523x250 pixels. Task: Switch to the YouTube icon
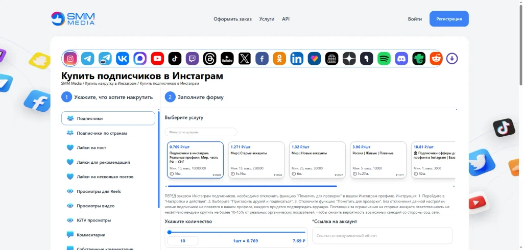click(x=157, y=59)
